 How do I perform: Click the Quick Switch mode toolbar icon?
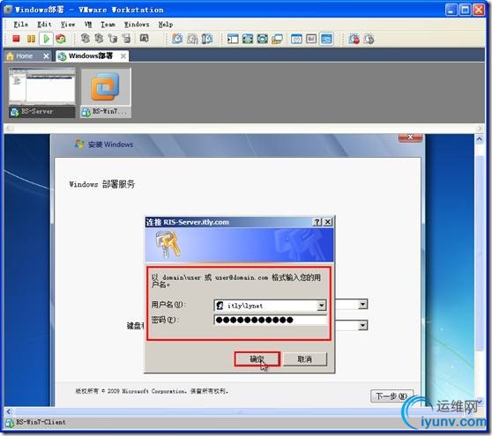tap(248, 39)
